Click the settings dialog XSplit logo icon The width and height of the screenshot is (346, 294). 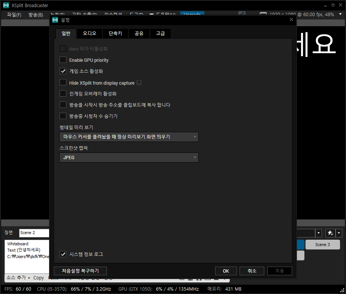pos(55,20)
